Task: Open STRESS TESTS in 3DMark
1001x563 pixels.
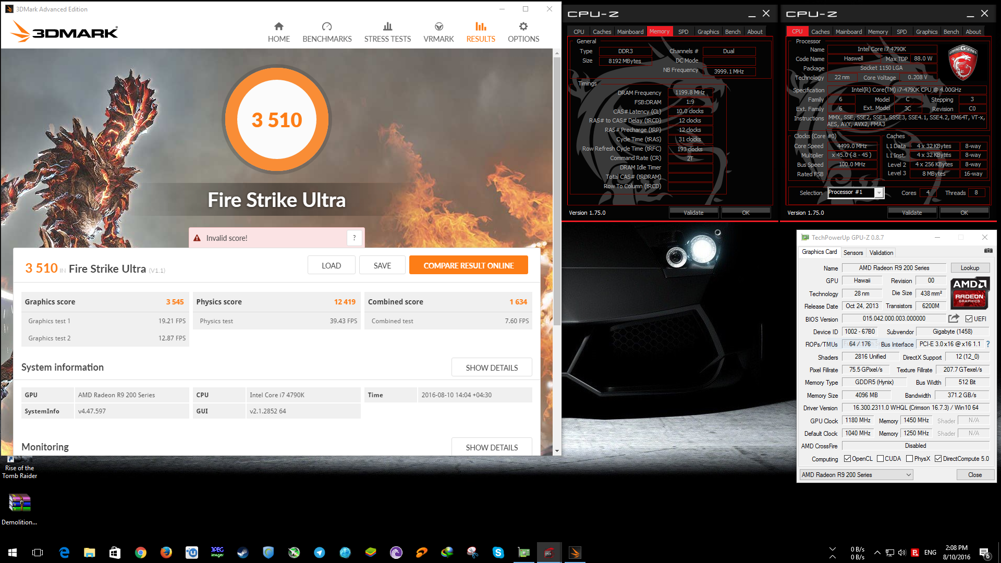Action: (x=387, y=32)
